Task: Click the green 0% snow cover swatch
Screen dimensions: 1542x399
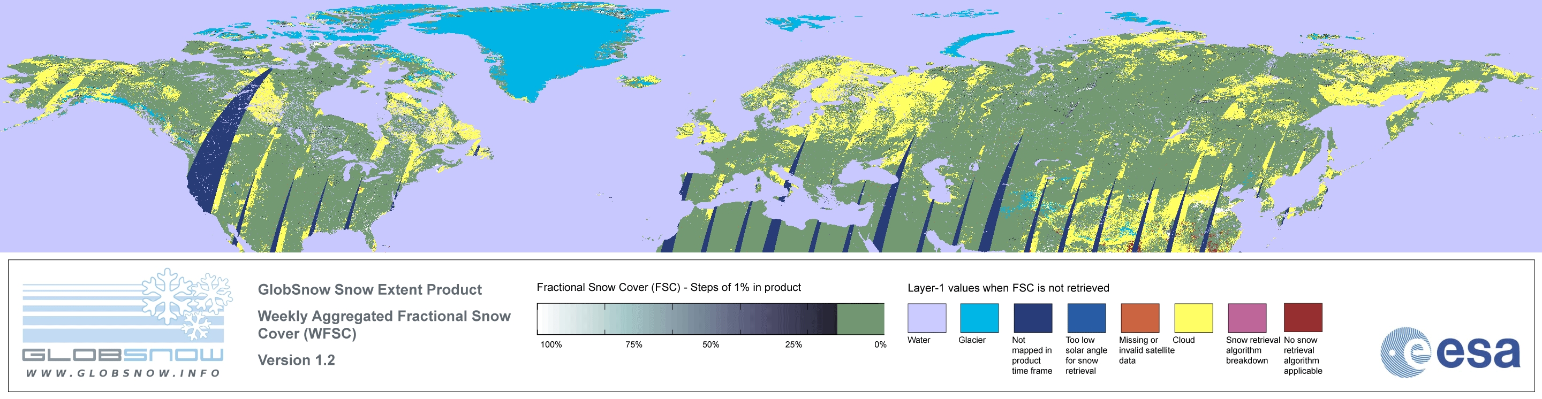Action: pos(860,319)
